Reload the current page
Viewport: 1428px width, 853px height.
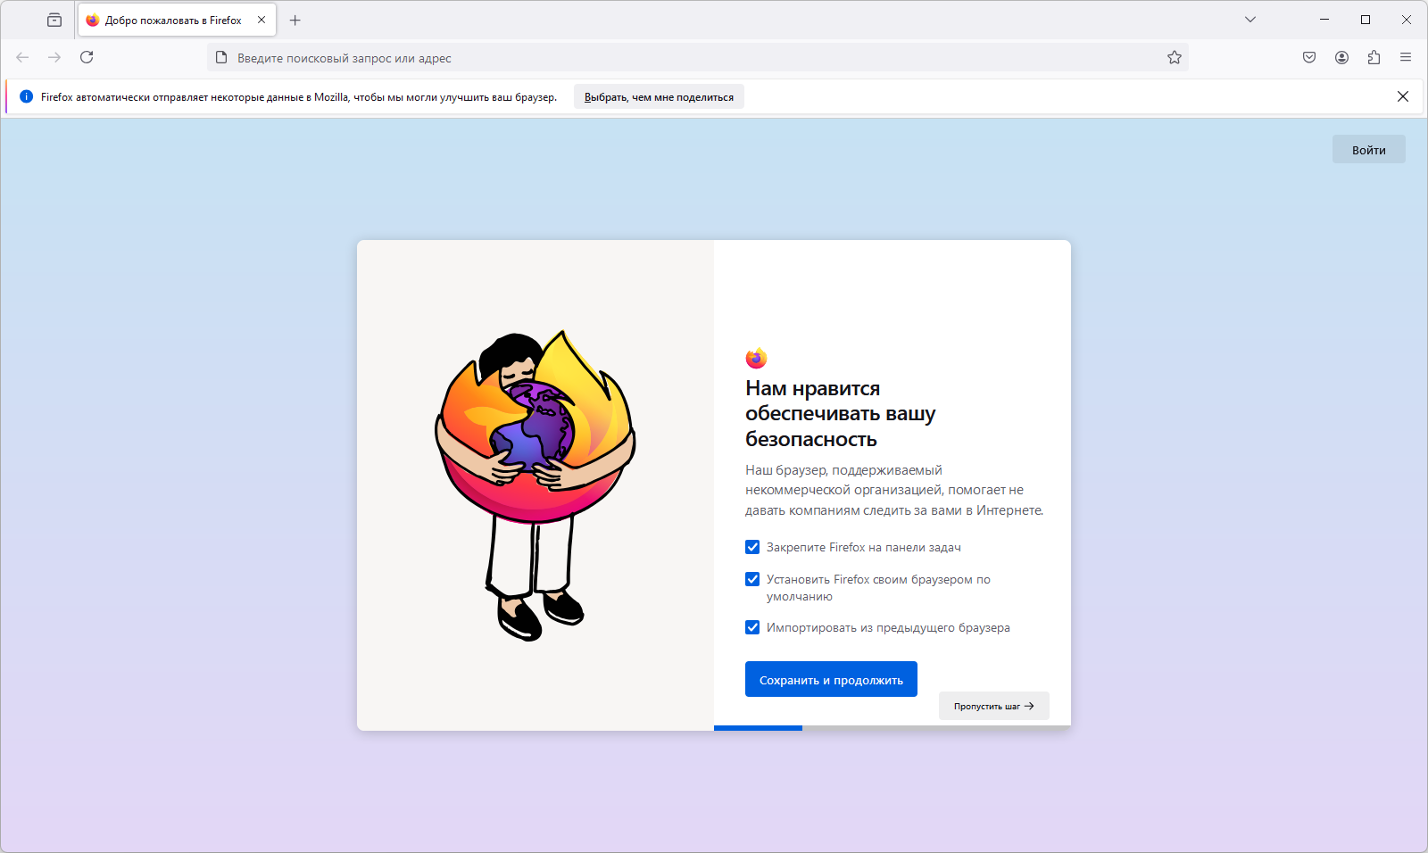click(x=87, y=57)
